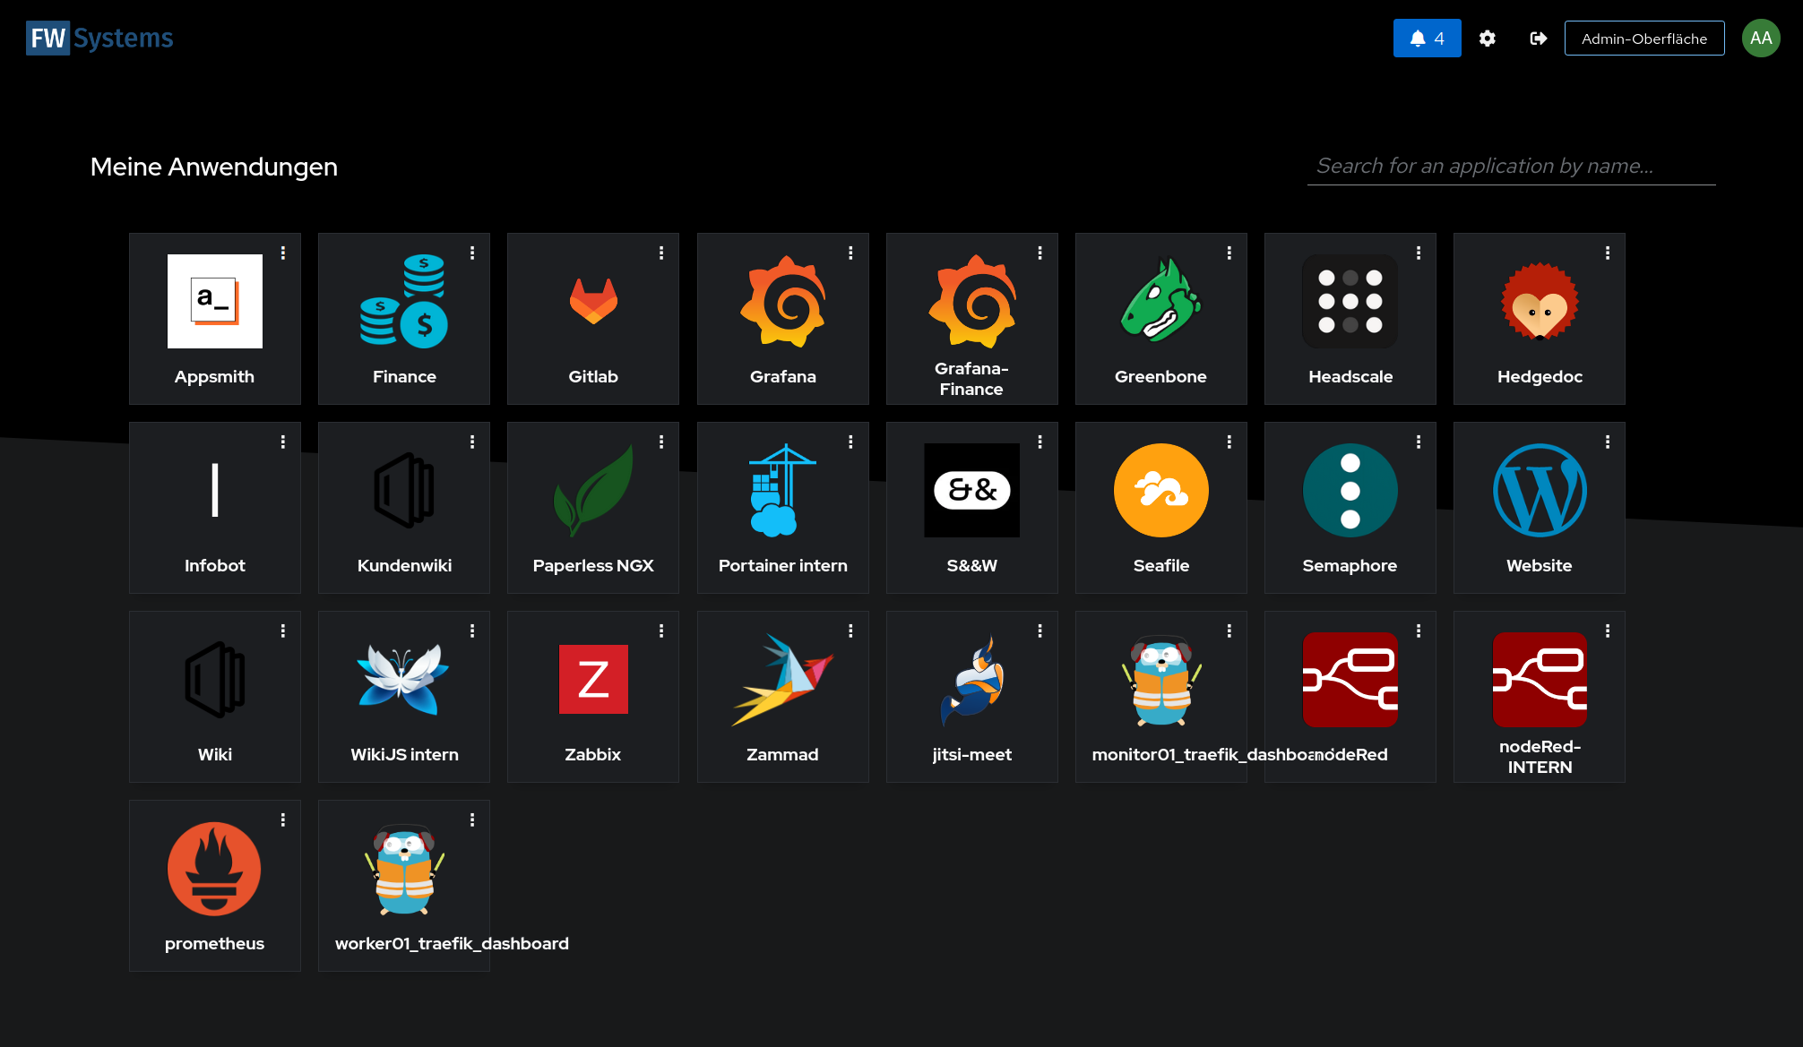Expand options menu on Finance tile
Screen dimensions: 1803x1047
click(472, 253)
